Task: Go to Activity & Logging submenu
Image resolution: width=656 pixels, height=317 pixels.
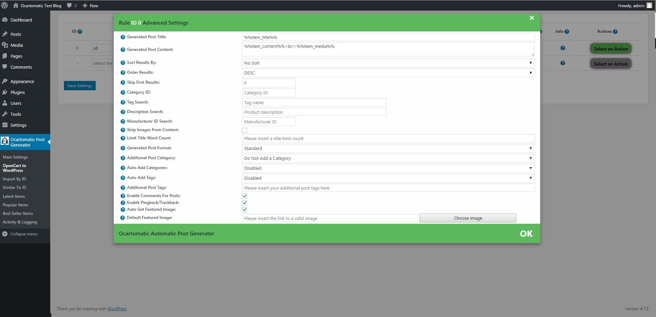Action: (20, 222)
